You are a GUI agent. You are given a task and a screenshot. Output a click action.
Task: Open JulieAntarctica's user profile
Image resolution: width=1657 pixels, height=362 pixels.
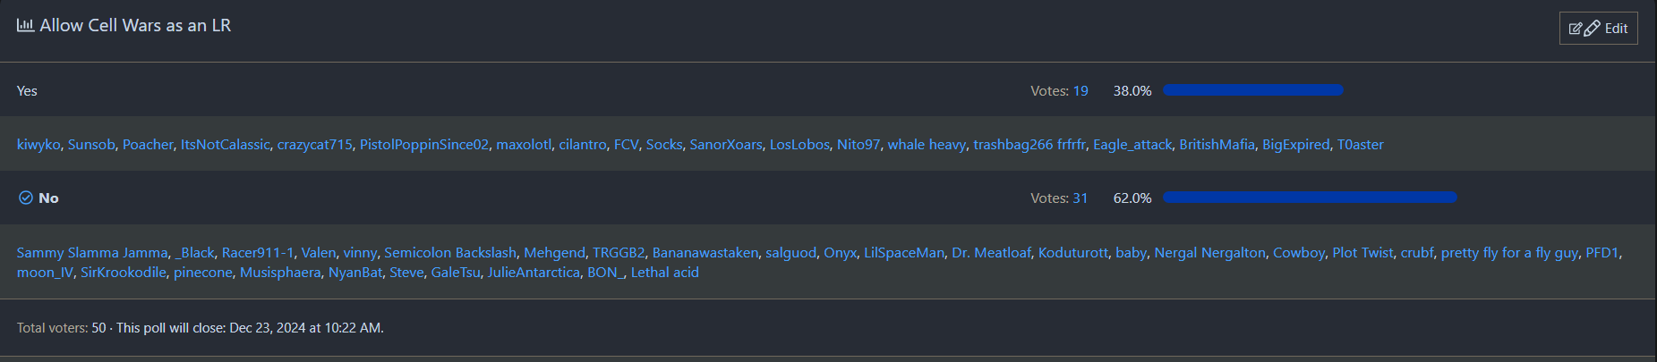(534, 273)
